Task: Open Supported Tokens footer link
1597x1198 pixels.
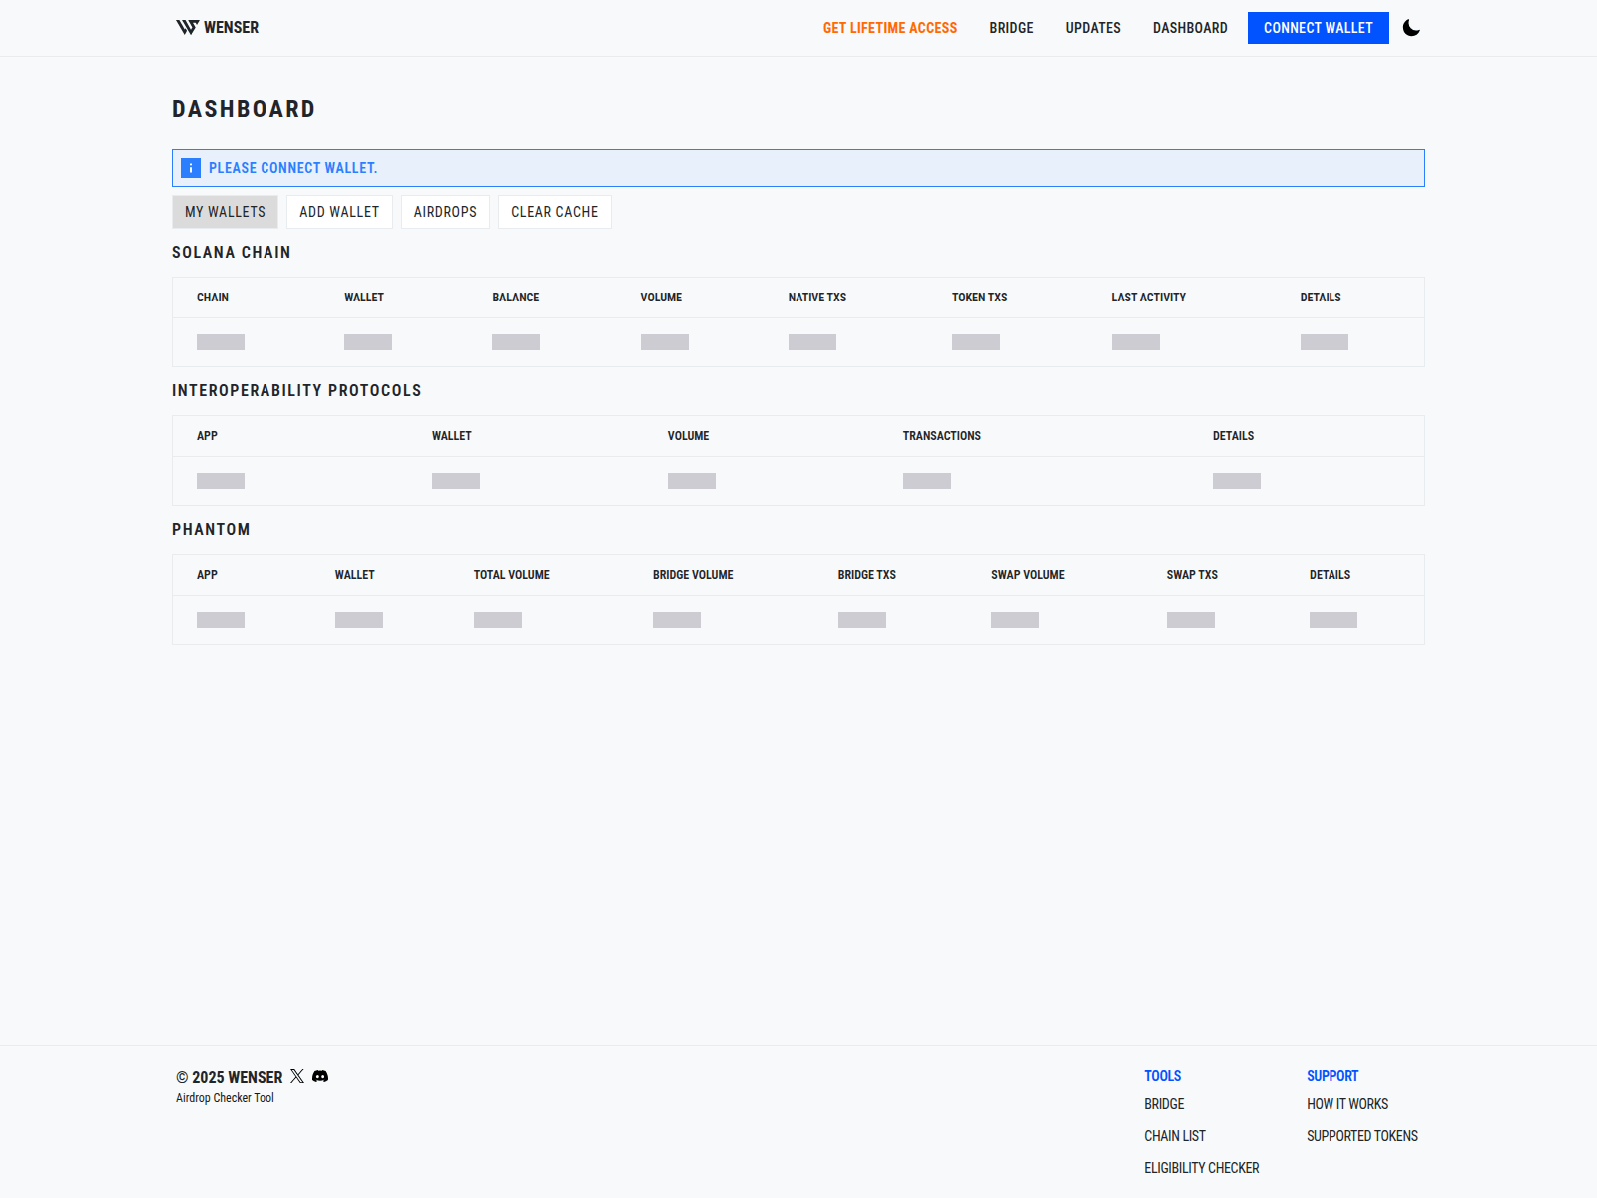Action: tap(1362, 1136)
